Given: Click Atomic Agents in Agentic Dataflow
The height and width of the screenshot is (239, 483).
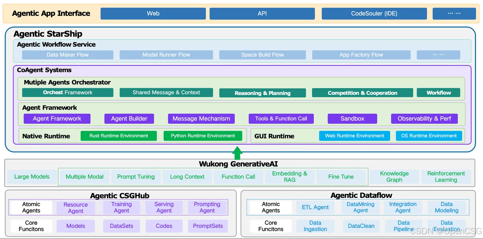Looking at the screenshot, I should [271, 207].
